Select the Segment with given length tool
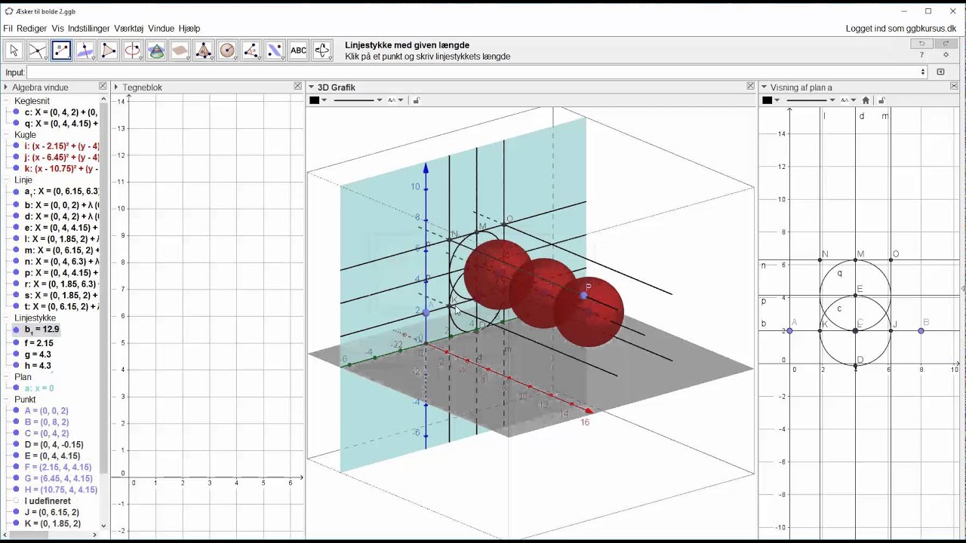Image resolution: width=966 pixels, height=543 pixels. (61, 51)
